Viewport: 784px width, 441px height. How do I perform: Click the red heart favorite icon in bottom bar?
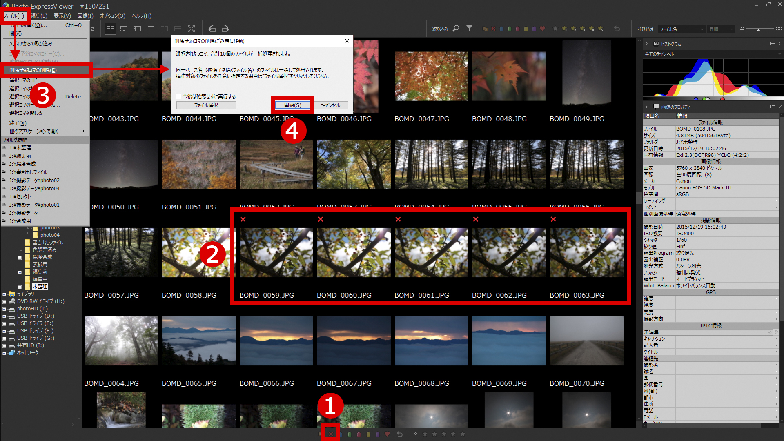point(388,434)
